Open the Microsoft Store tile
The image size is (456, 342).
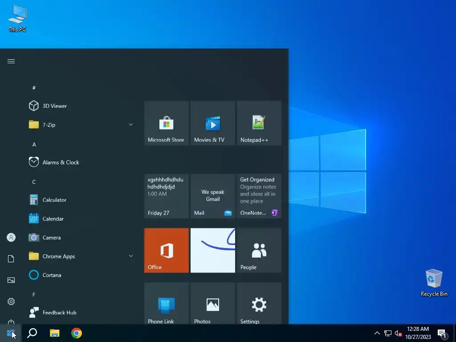pyautogui.click(x=167, y=123)
